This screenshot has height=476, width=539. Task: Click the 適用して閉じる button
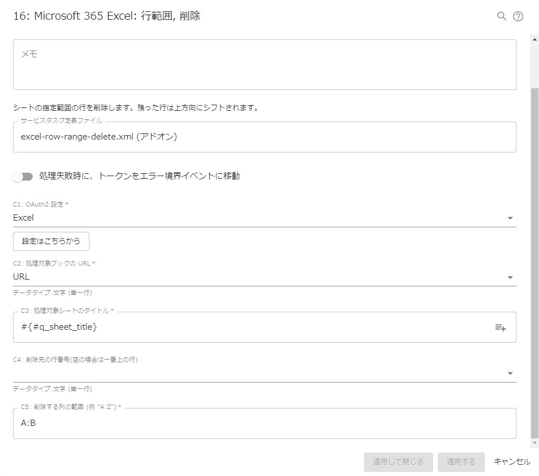[x=398, y=461]
